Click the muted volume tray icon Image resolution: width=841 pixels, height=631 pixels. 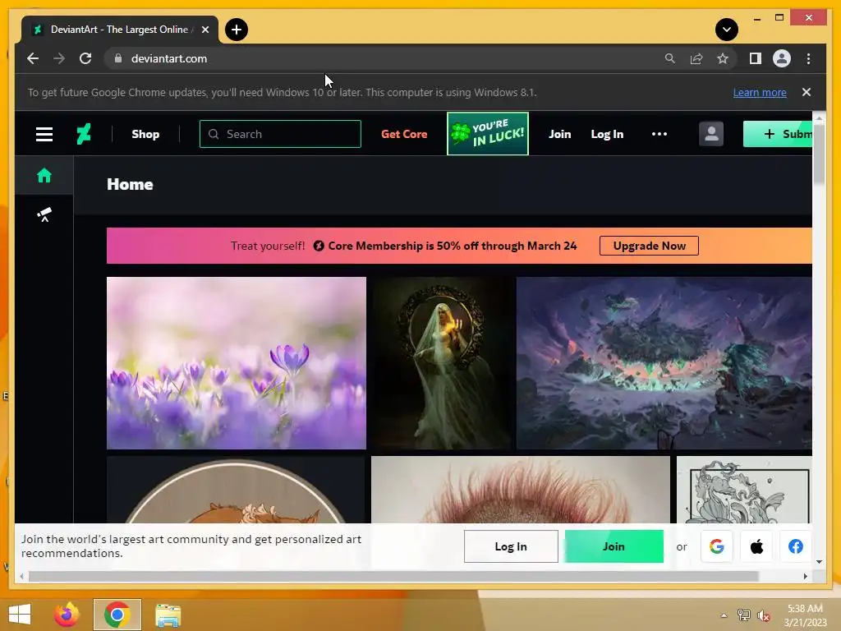(763, 615)
